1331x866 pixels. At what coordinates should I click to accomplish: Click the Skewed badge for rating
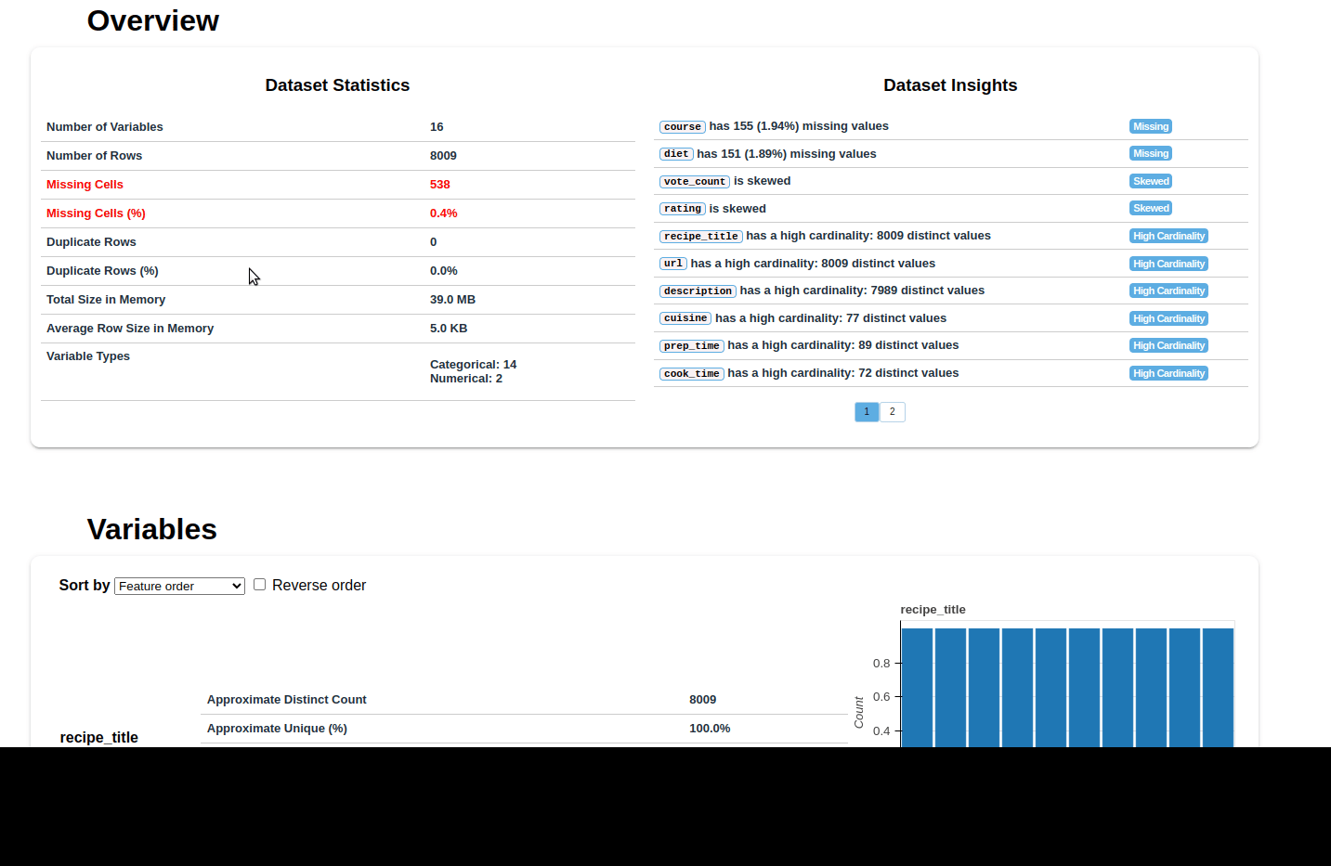pos(1150,208)
